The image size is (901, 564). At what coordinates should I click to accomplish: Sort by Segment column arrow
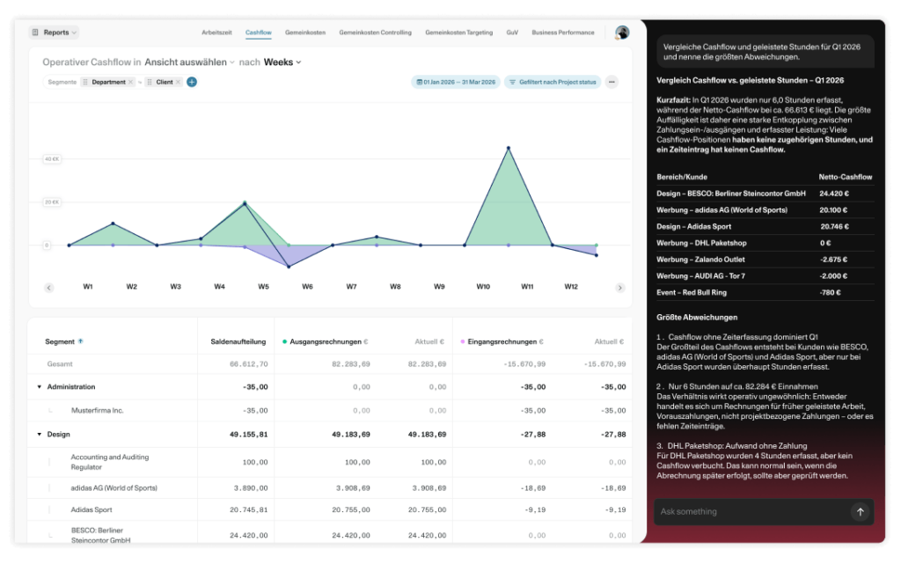[80, 341]
